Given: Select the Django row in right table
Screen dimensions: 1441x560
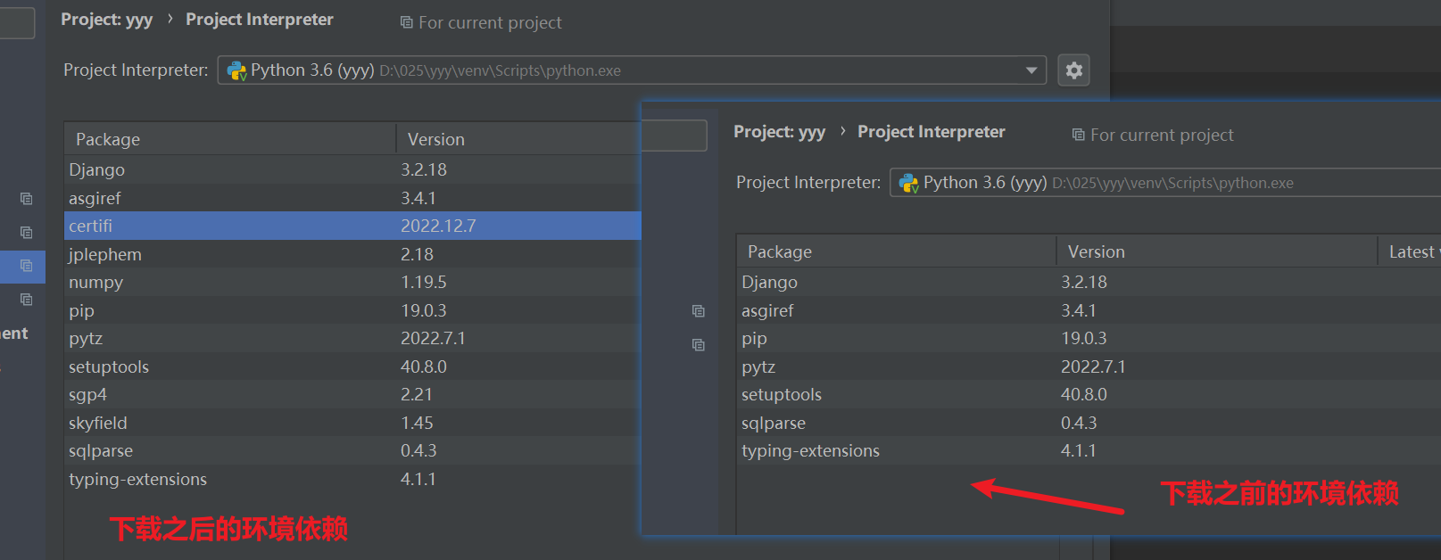Looking at the screenshot, I should [x=769, y=283].
